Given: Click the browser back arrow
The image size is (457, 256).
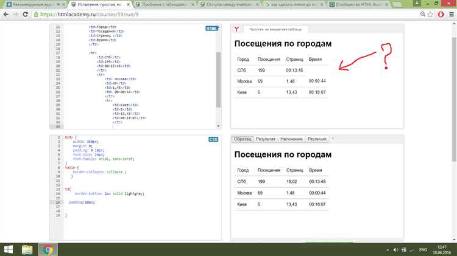Looking at the screenshot, I should click(7, 15).
